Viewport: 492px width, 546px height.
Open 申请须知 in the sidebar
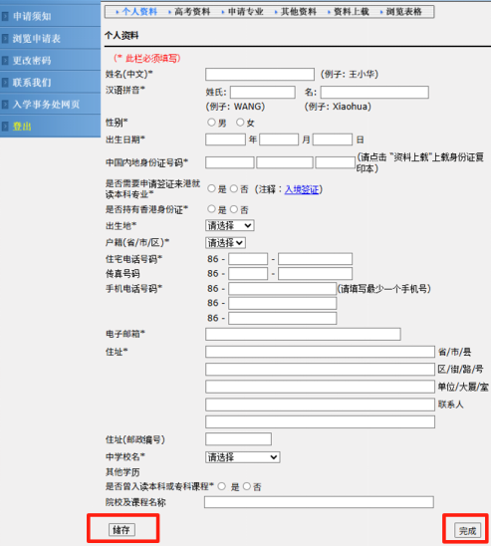point(32,16)
